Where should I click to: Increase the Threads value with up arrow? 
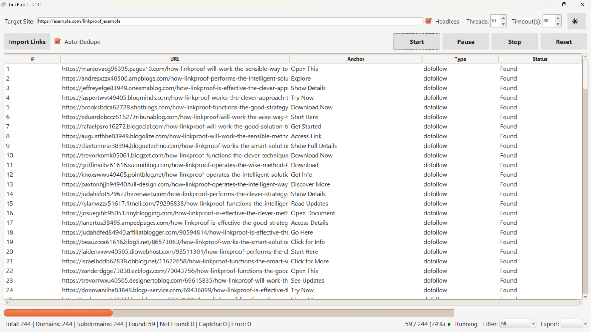click(503, 18)
